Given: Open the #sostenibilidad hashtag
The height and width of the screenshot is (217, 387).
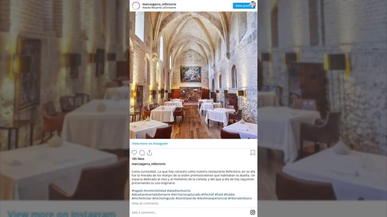Looking at the screenshot, I should coord(155,191).
